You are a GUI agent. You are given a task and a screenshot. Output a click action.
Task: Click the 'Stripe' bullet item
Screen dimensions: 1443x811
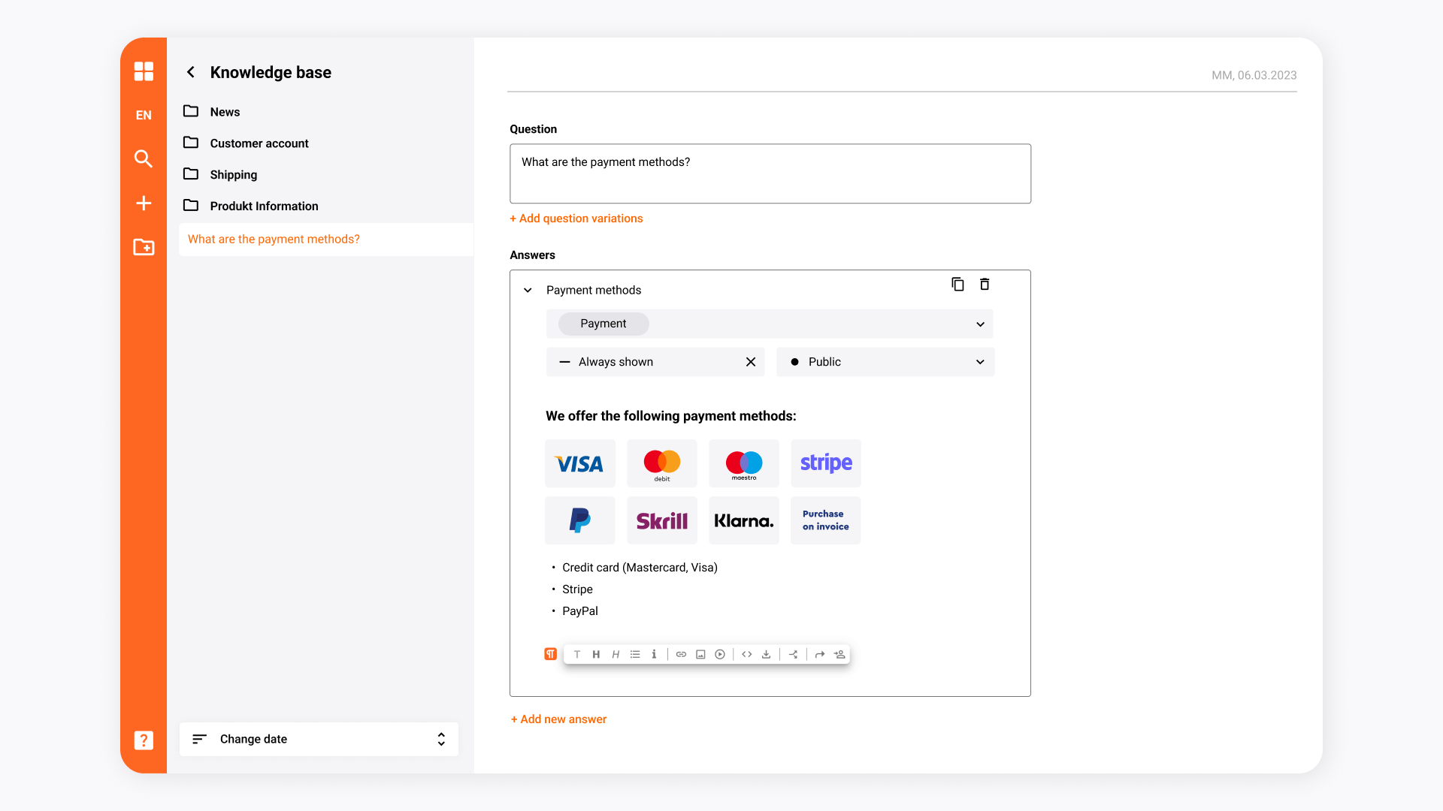click(577, 589)
